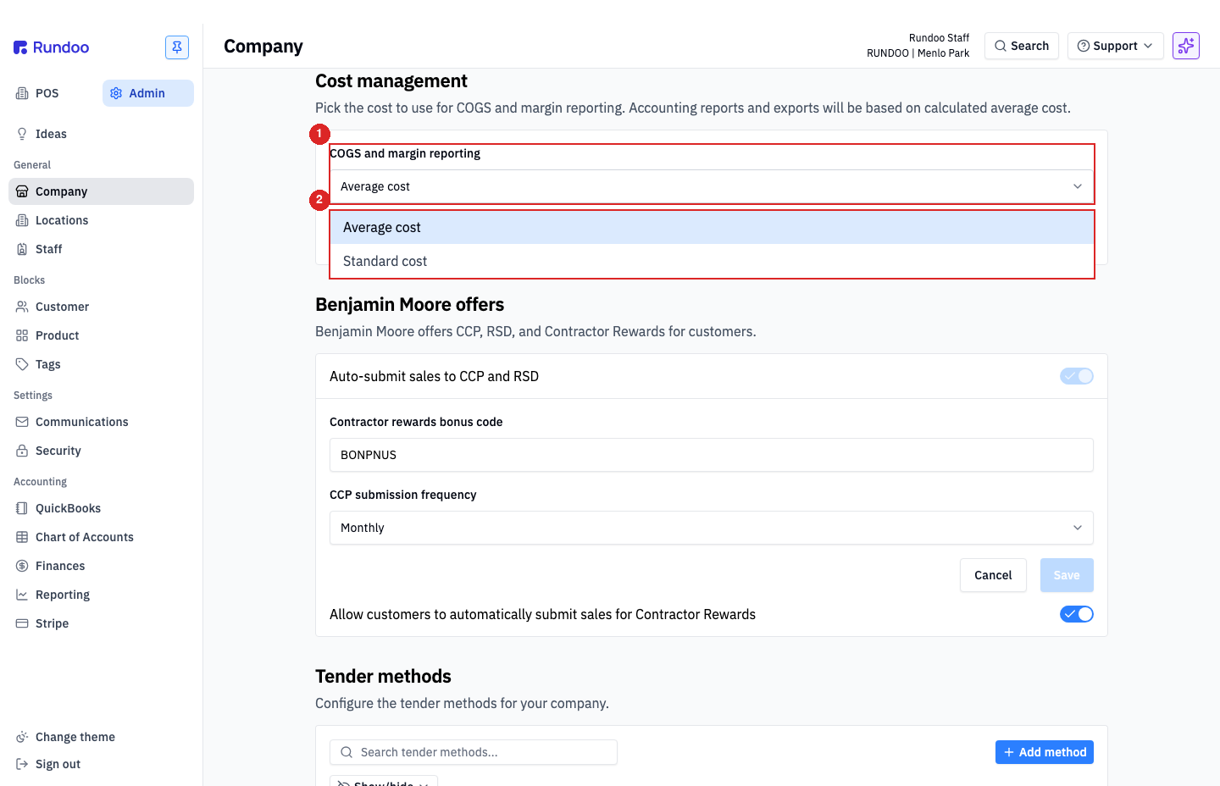Focus the Search tender methods field

pos(474,752)
